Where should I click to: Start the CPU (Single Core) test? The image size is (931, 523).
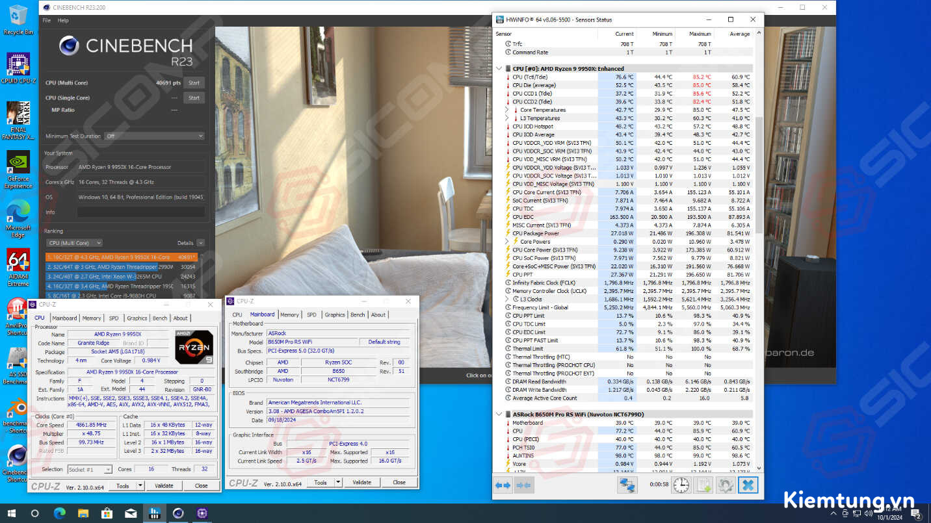[x=194, y=98]
